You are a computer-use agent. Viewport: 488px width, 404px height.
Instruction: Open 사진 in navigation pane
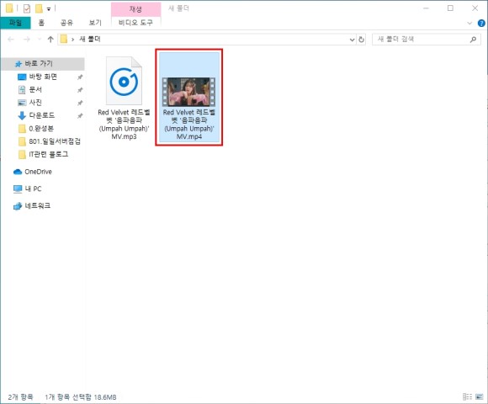(35, 103)
